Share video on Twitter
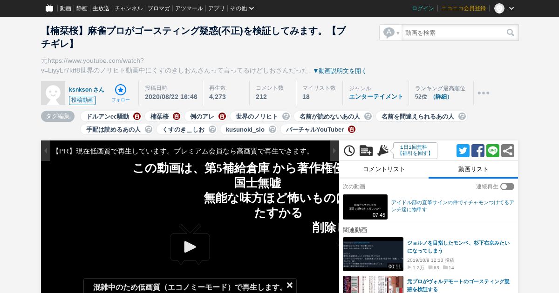The height and width of the screenshot is (293, 559). click(x=463, y=151)
